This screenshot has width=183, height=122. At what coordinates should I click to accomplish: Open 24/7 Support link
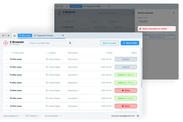[32, 116]
